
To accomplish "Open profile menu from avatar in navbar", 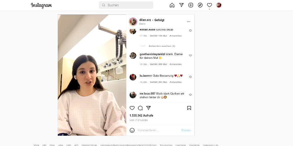I will 219,5.
